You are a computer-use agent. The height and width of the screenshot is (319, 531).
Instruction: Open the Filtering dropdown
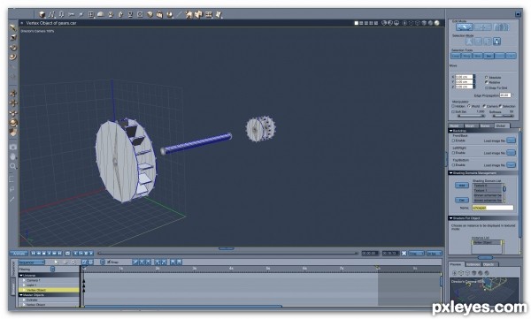(52, 270)
